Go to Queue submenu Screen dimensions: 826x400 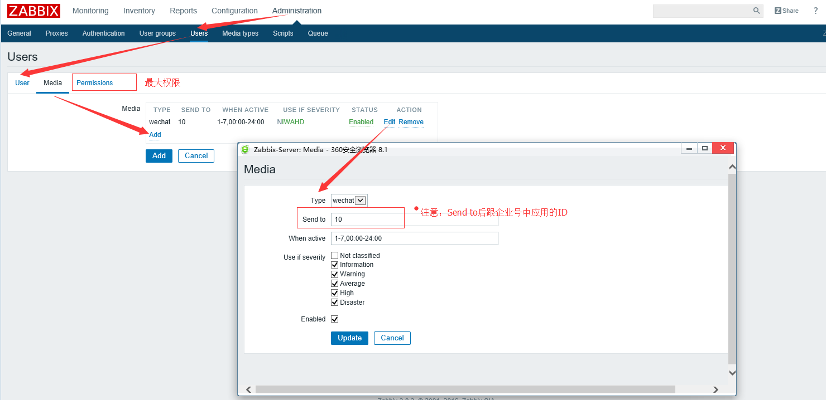(x=318, y=33)
